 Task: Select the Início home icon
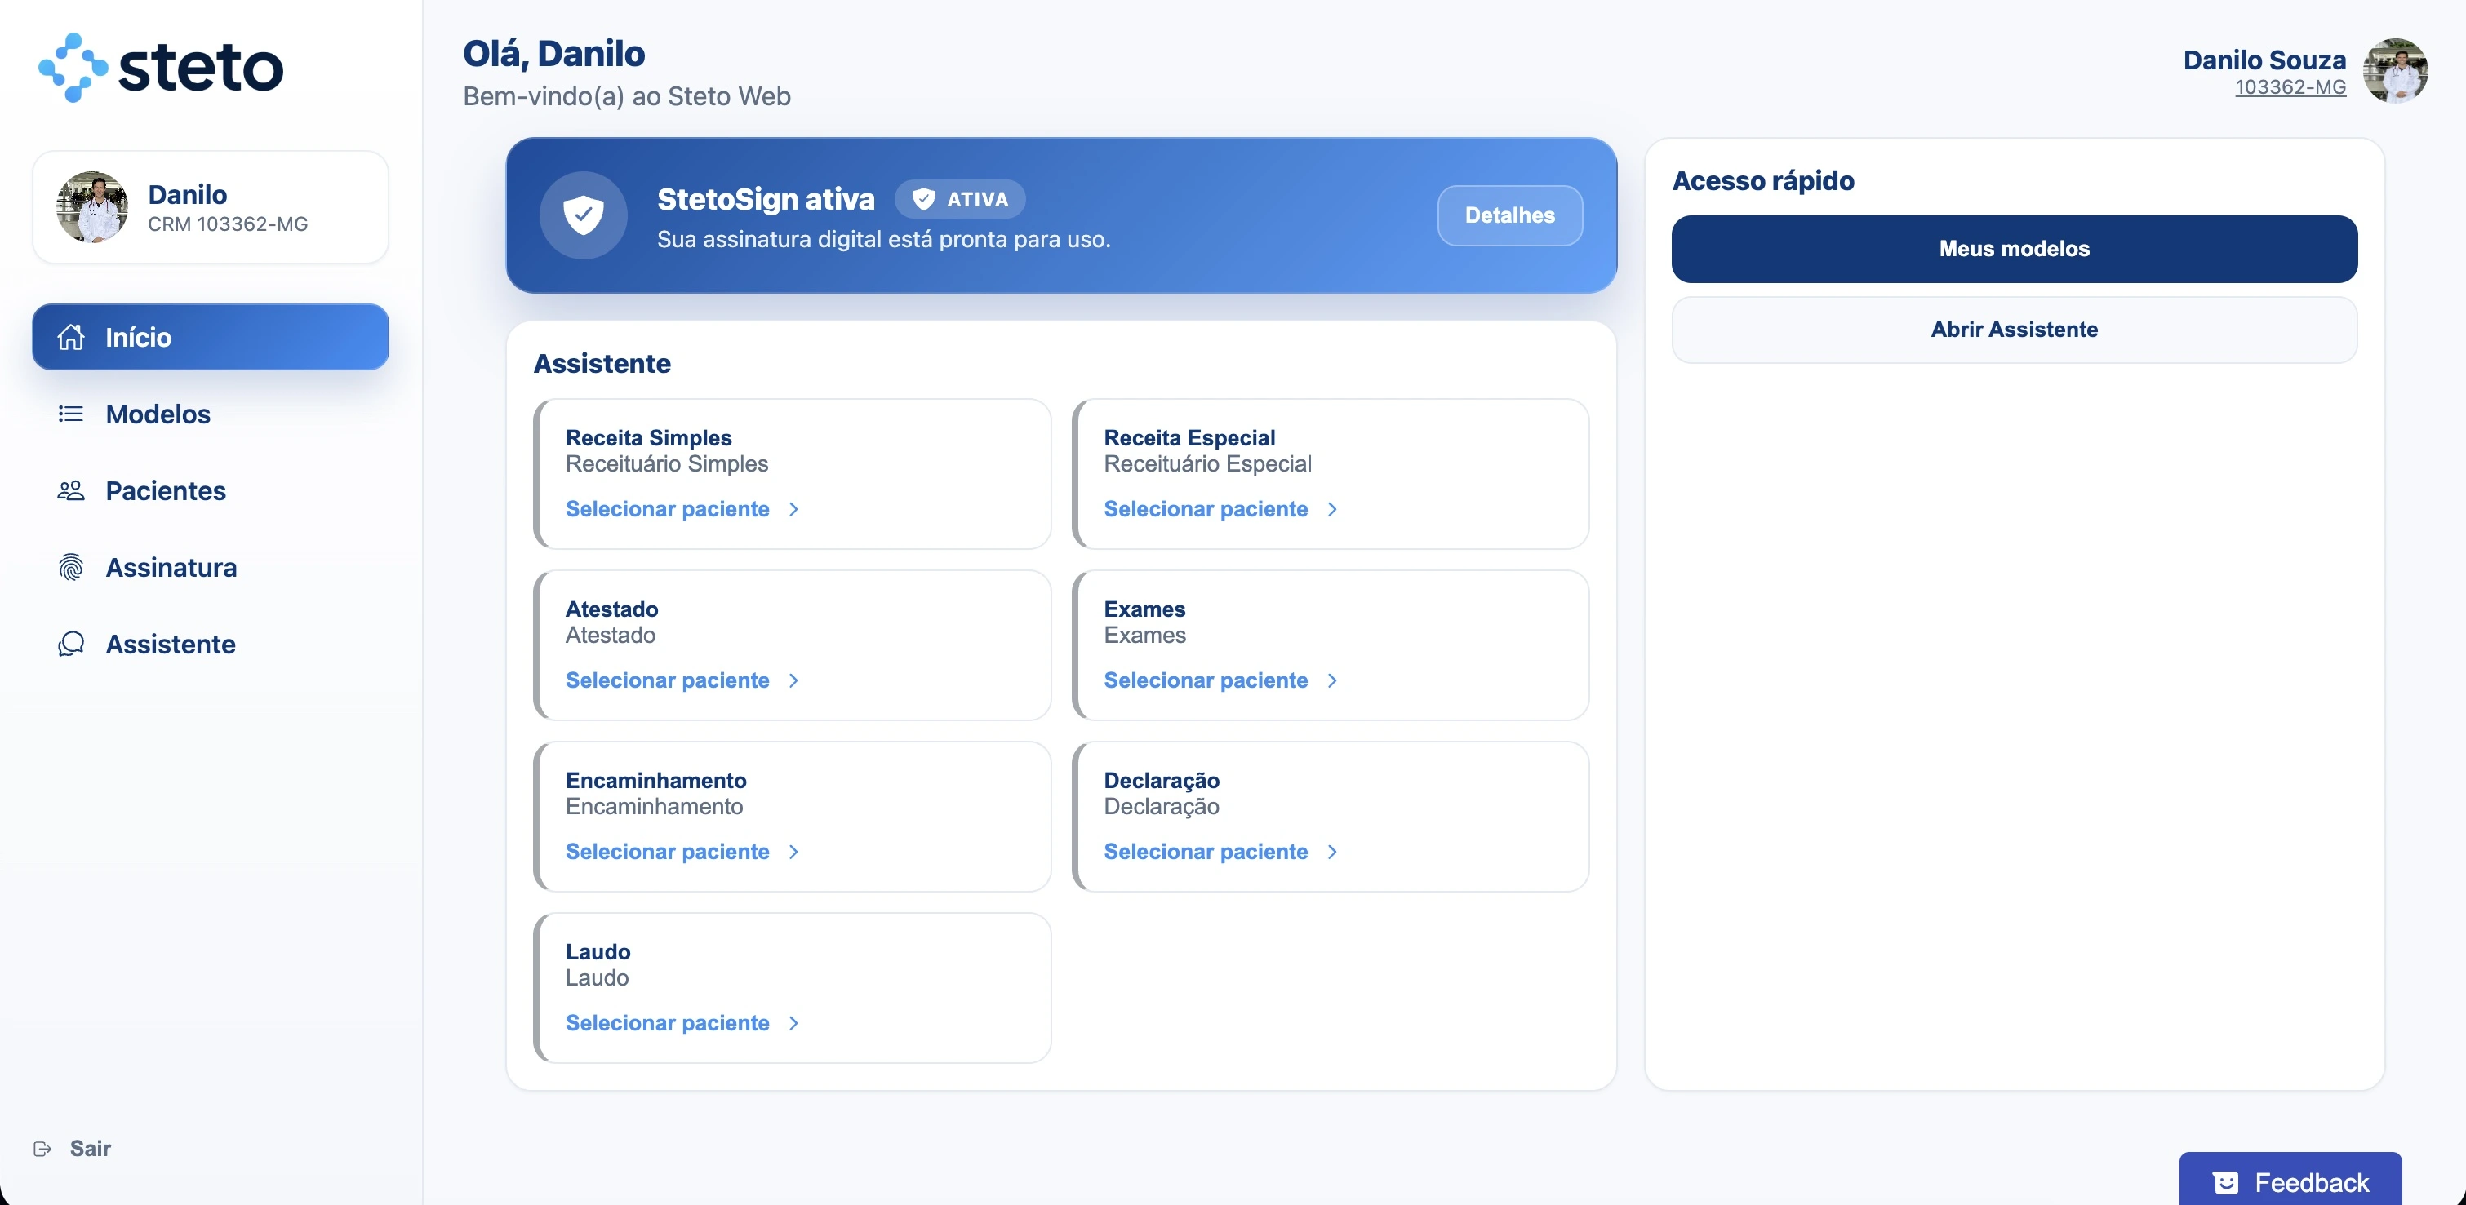[72, 337]
